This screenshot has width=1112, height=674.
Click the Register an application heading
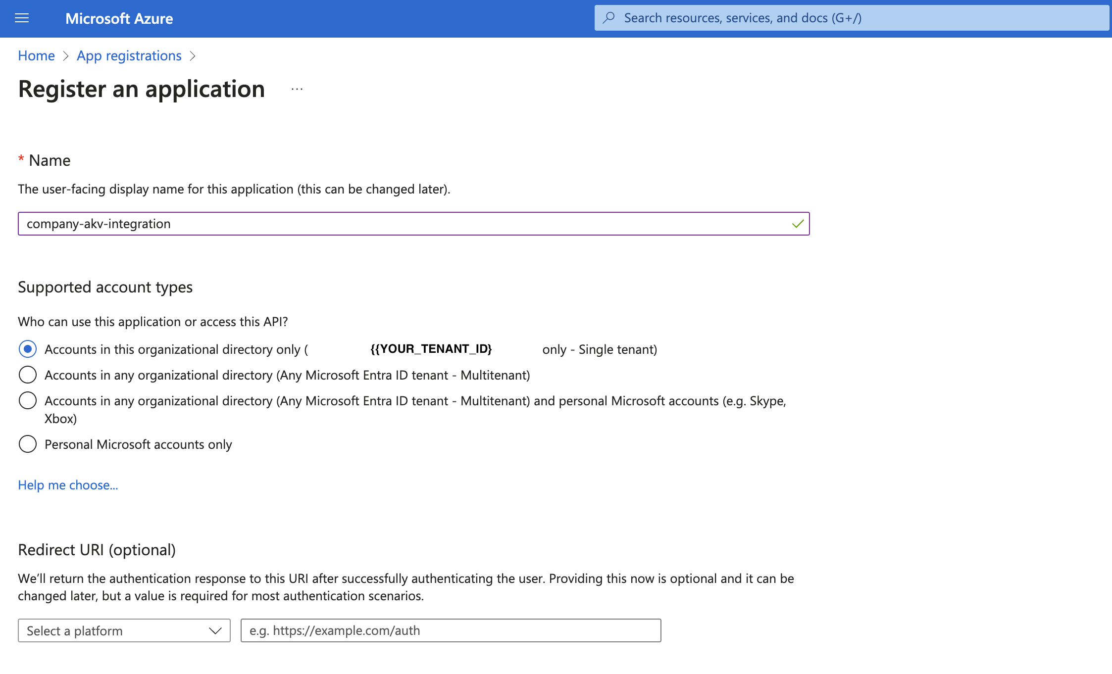coord(142,89)
